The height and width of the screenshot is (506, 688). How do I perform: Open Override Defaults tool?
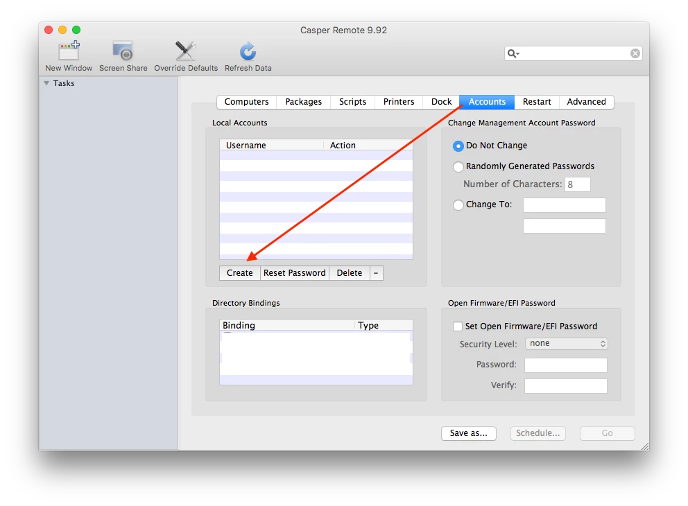[x=186, y=57]
